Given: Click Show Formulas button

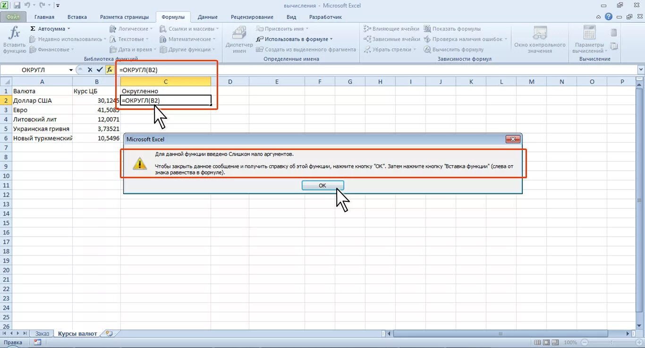Looking at the screenshot, I should point(452,29).
